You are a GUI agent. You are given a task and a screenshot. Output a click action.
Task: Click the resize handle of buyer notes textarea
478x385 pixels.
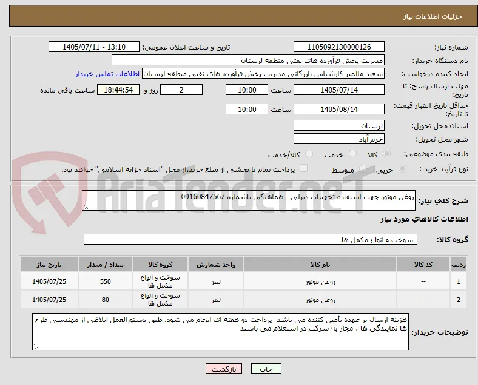coord(36,347)
